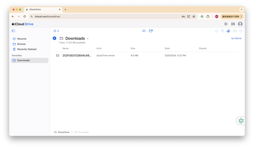The image size is (254, 148).
Task: Click the Chrome relaunch to update button
Action: (232, 16)
